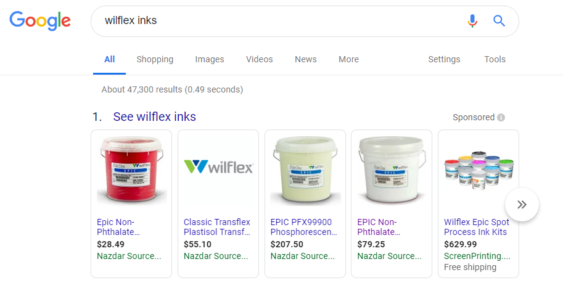Open the Google logo homepage

tap(40, 21)
